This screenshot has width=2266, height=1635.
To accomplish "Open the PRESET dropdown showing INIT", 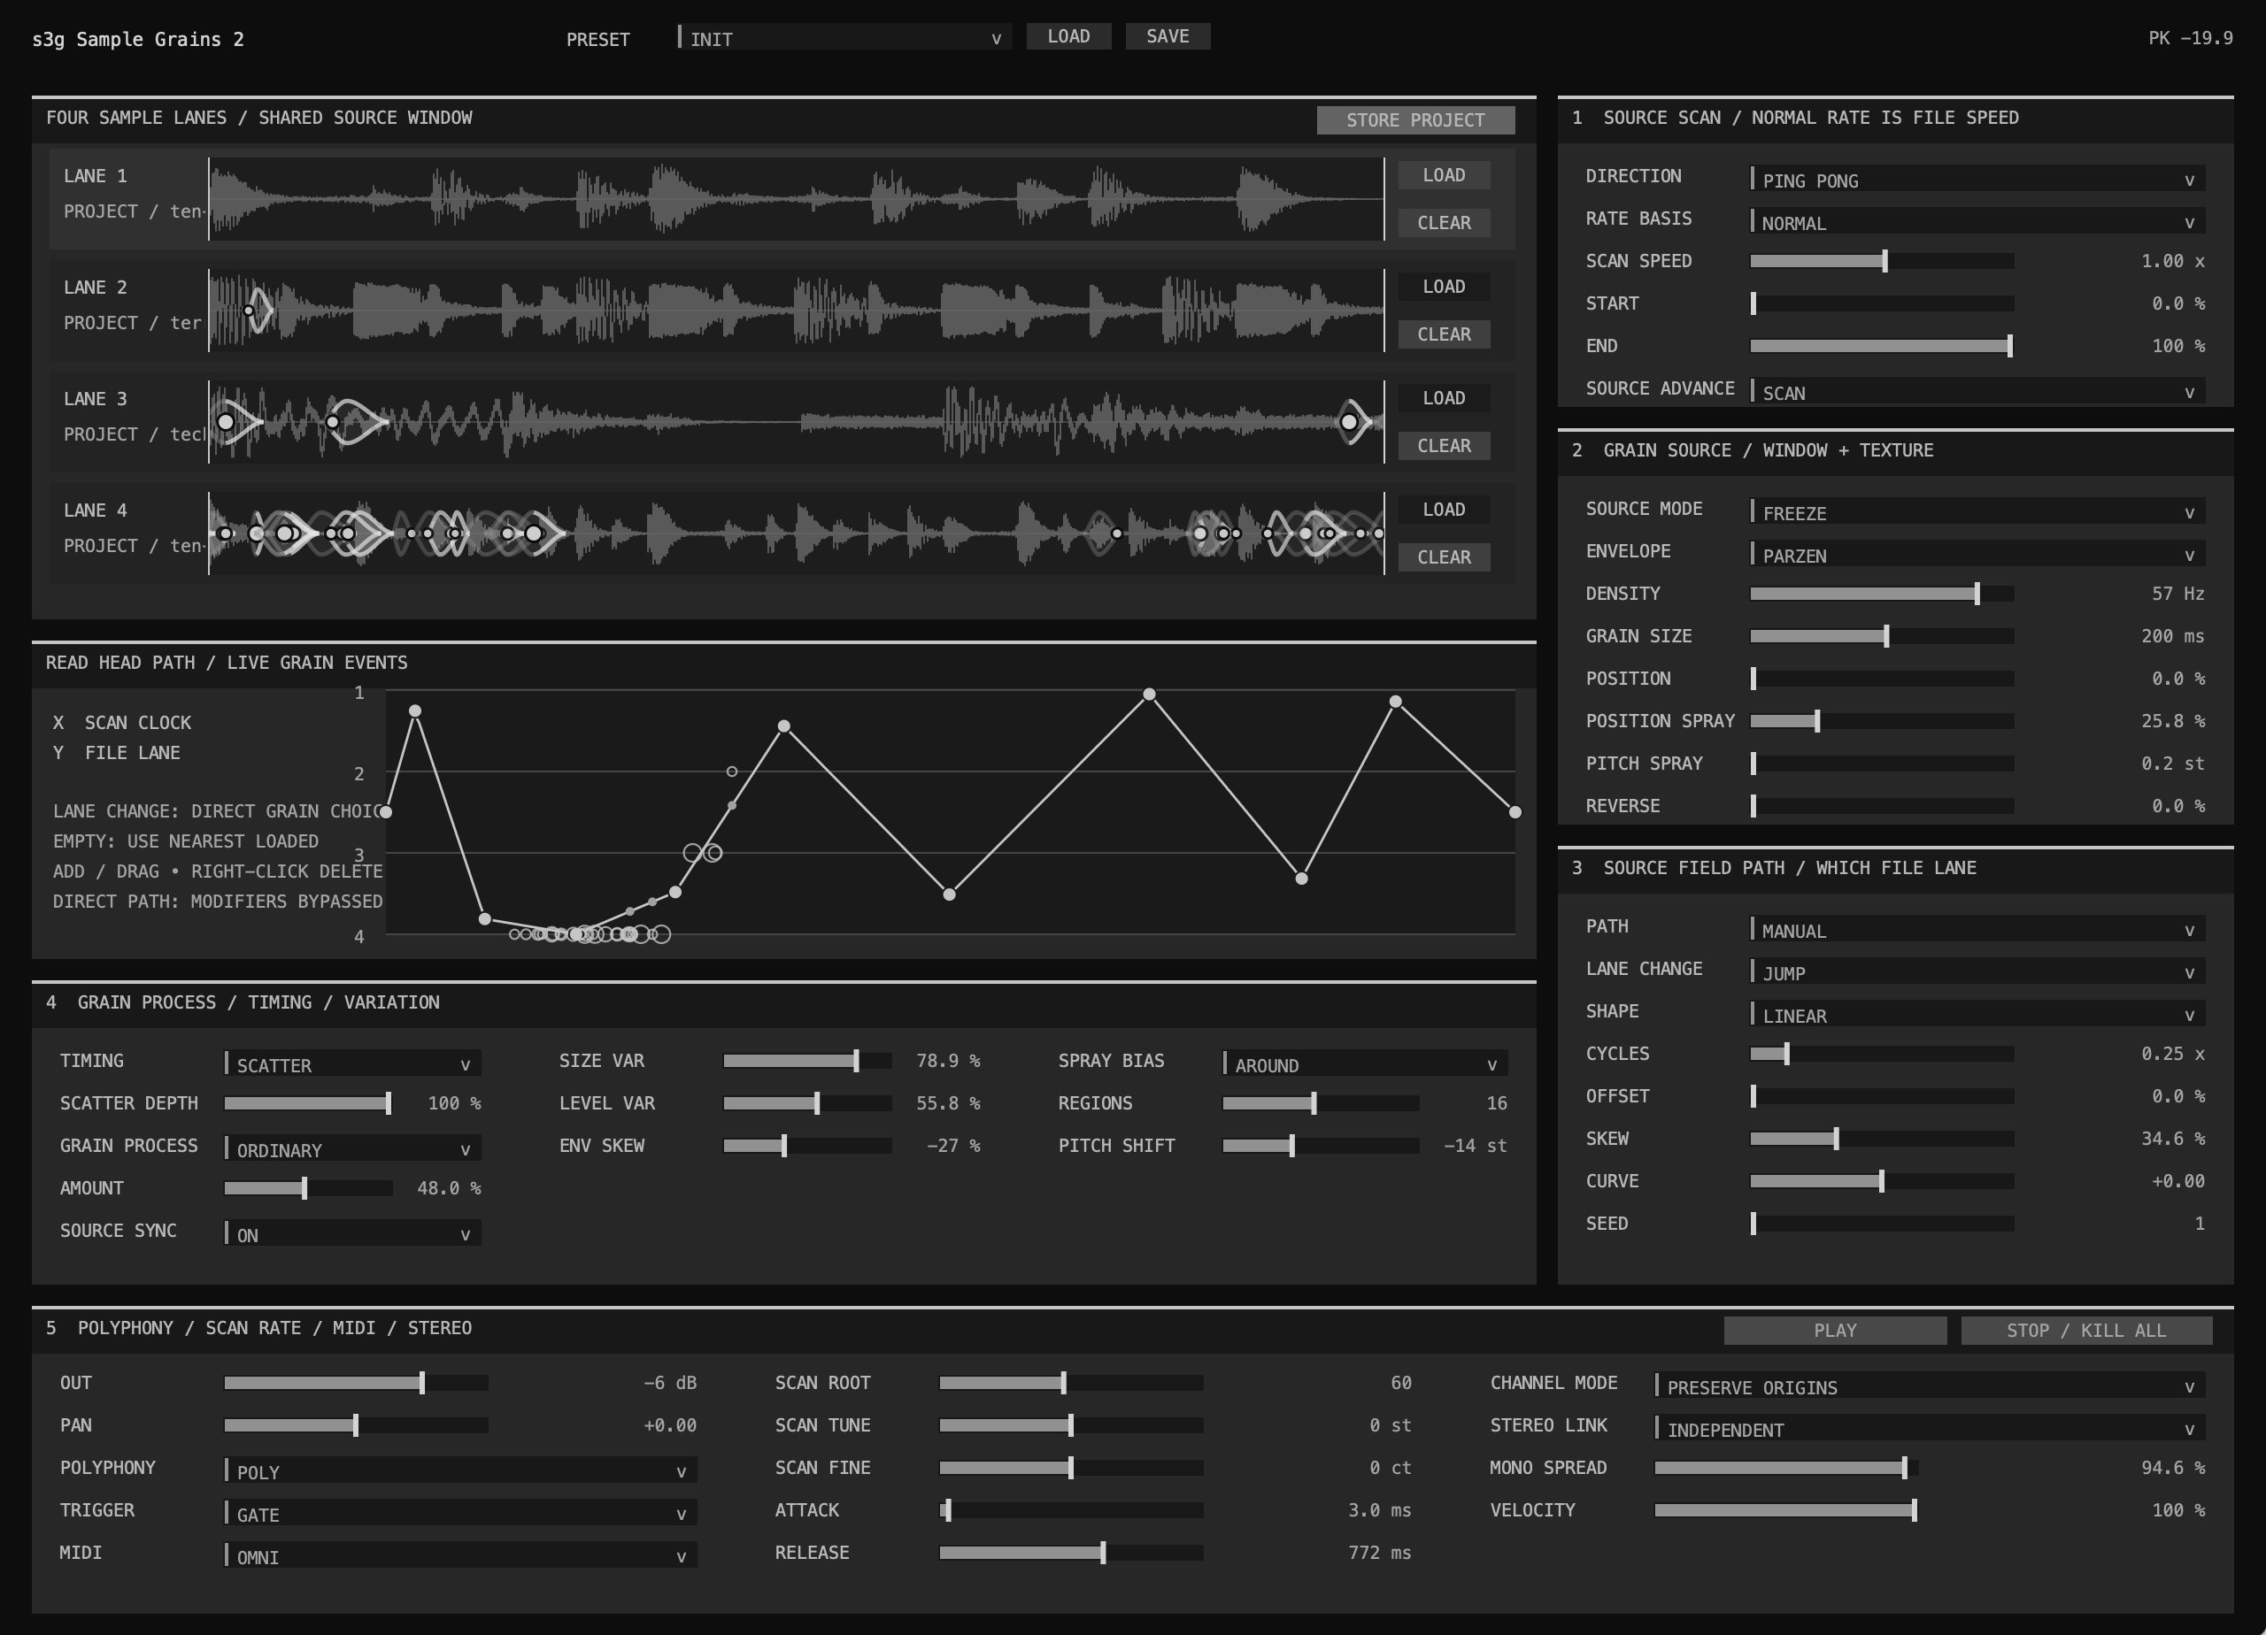I will (844, 38).
